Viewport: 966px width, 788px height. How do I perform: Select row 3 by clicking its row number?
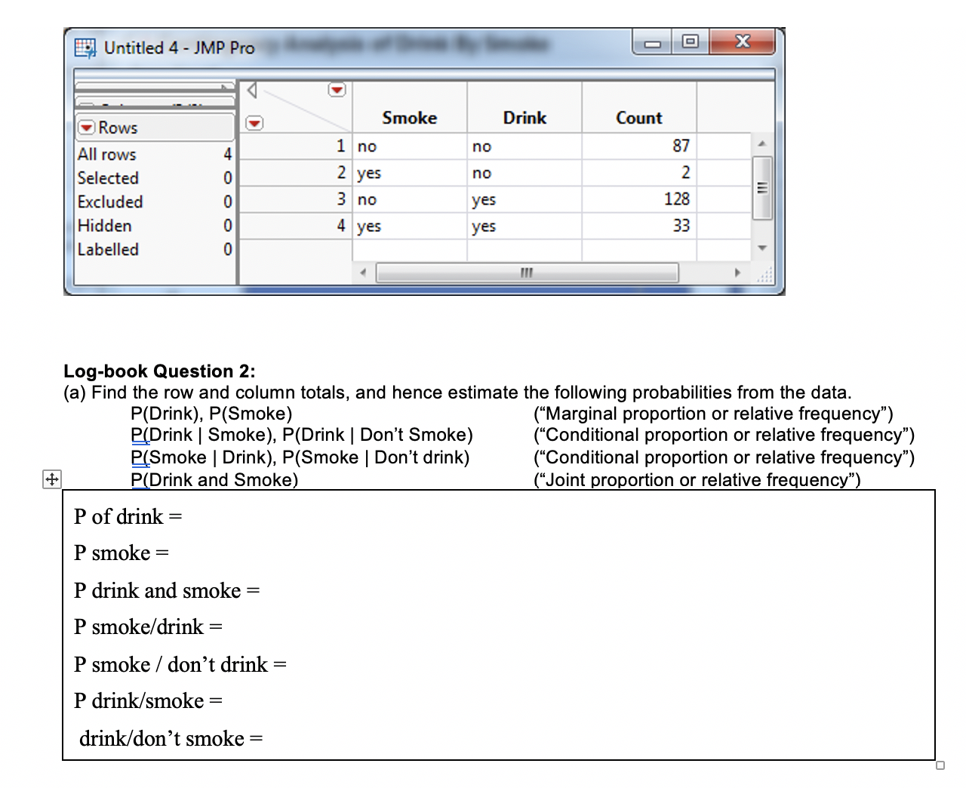(341, 199)
